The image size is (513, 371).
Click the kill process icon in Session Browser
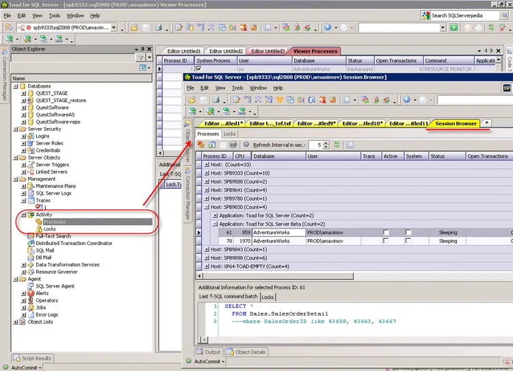tap(200, 144)
